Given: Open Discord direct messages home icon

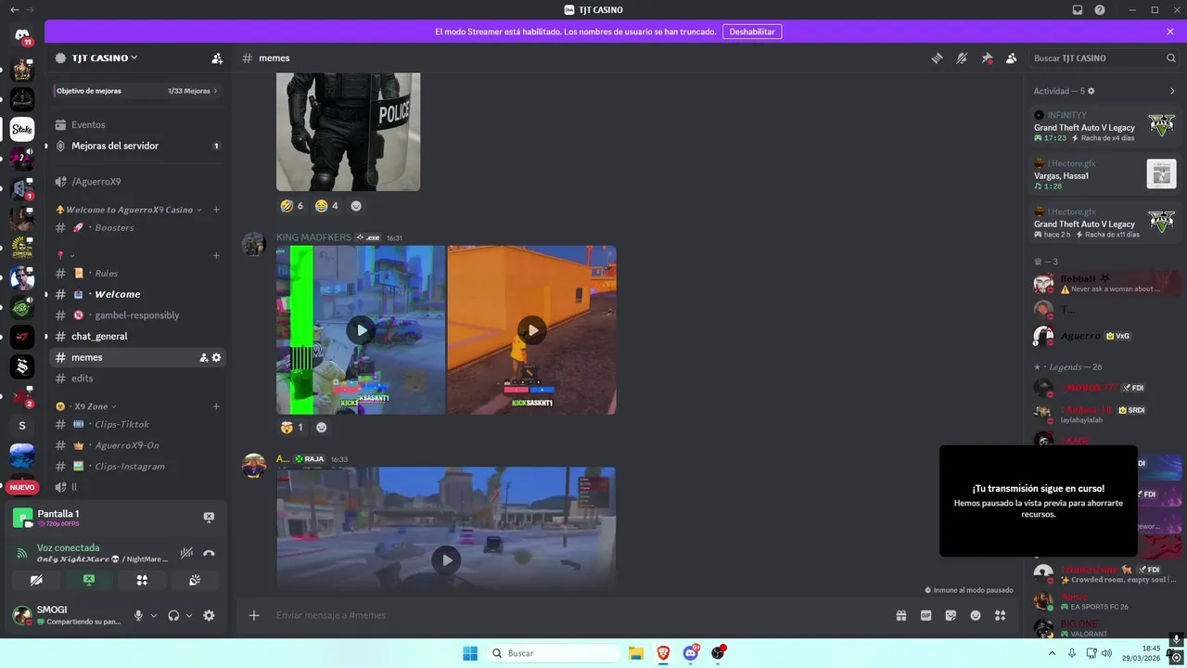Looking at the screenshot, I should point(22,36).
